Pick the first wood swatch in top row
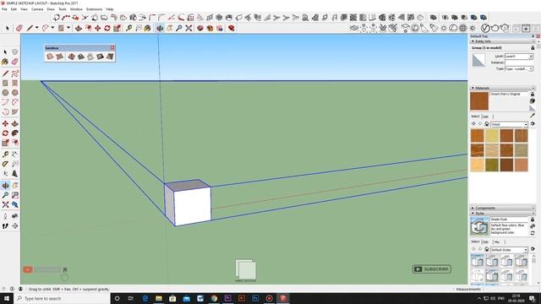The width and height of the screenshot is (541, 304). click(477, 136)
